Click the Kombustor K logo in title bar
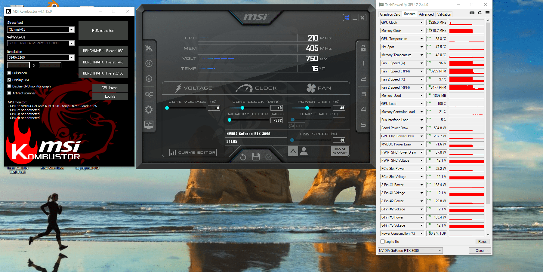The image size is (543, 272). (9, 11)
